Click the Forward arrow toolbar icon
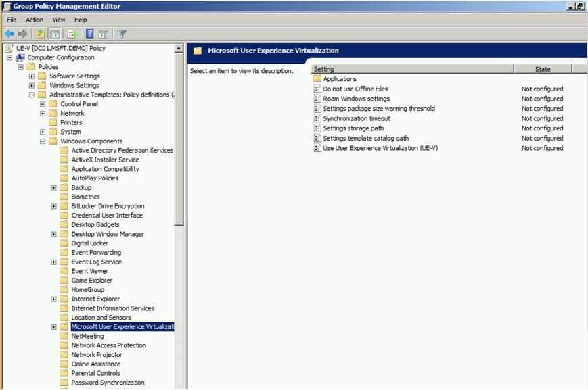Viewport: 588px width, 390px height. coord(22,34)
